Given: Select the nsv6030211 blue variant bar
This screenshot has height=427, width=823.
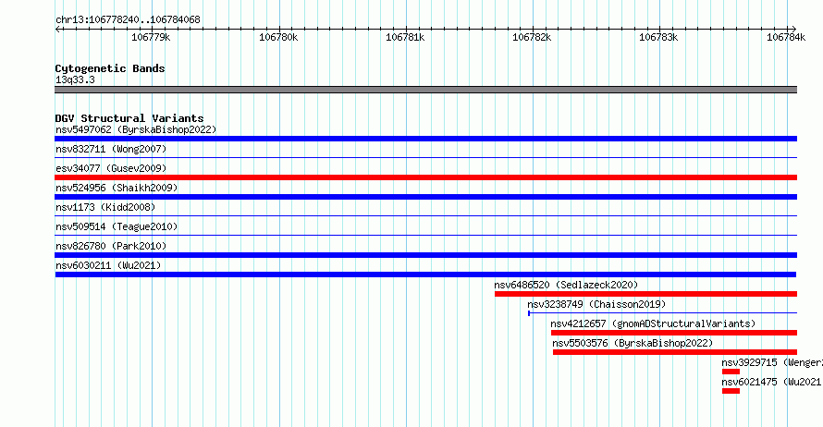Looking at the screenshot, I should click(x=425, y=274).
